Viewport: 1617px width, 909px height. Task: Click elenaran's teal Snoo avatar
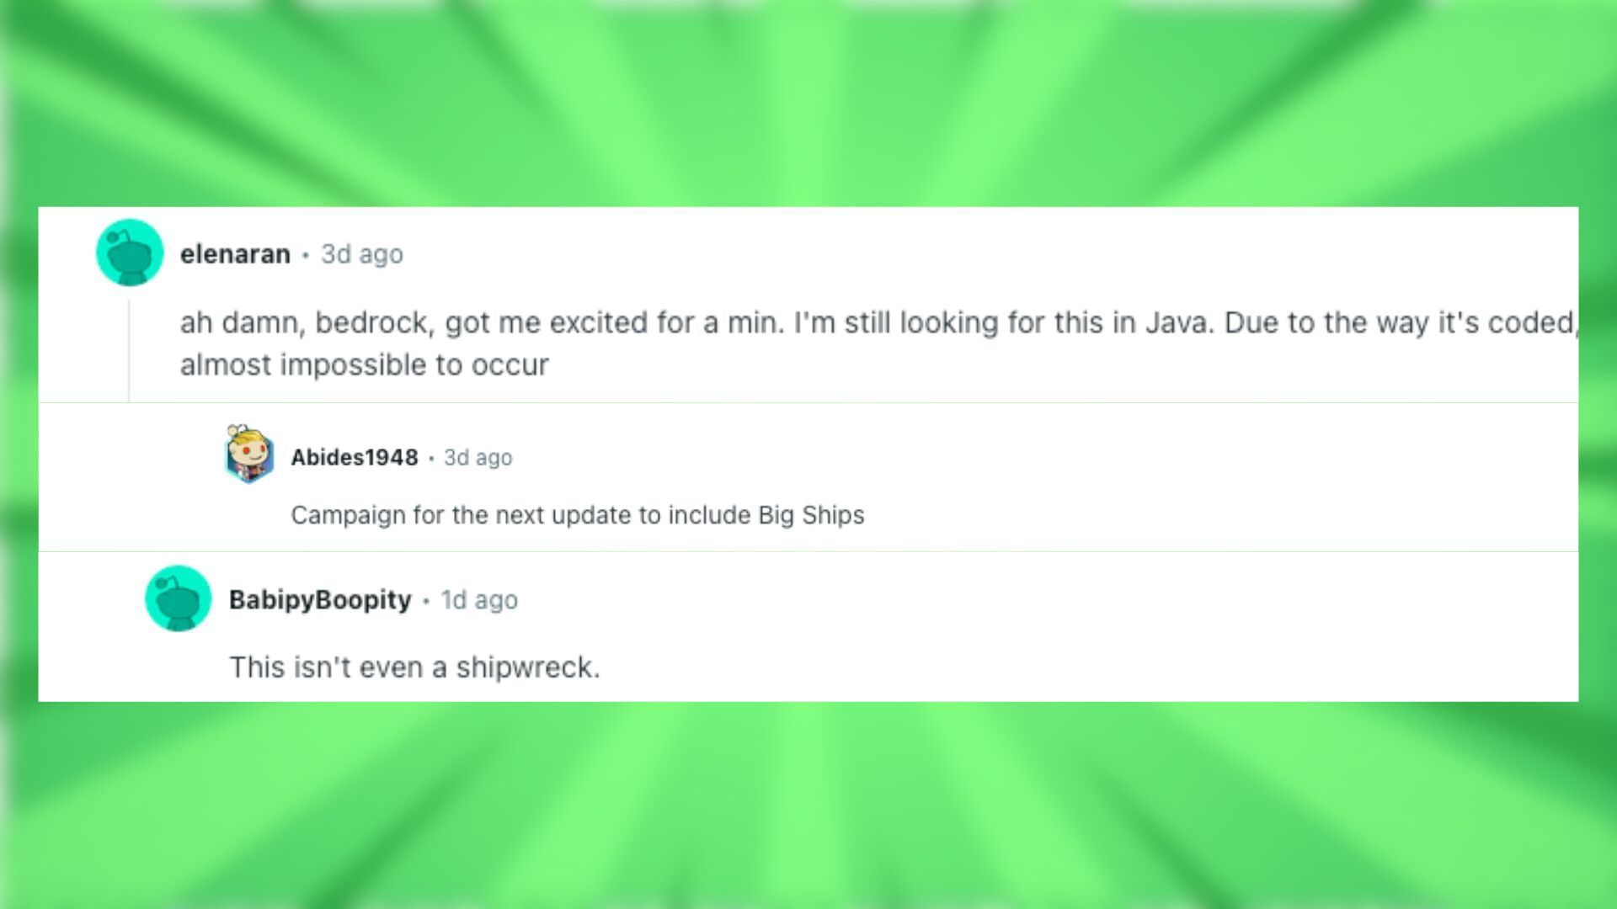pyautogui.click(x=129, y=252)
